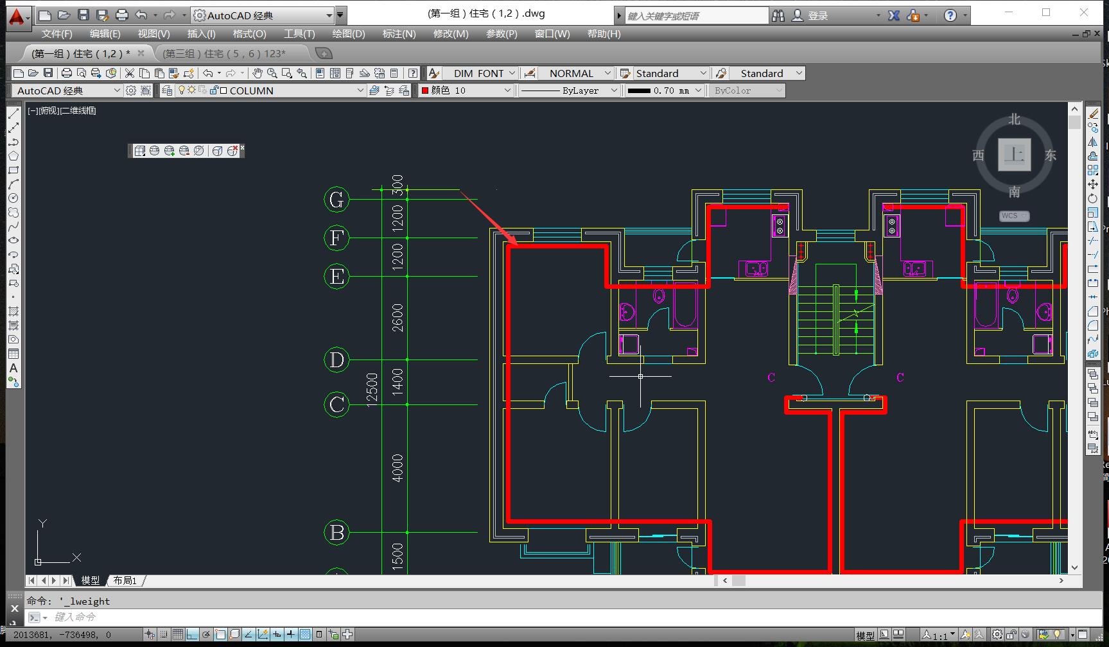Viewport: 1109px width, 647px height.
Task: Switch to the 布局1 layout tab
Action: click(x=125, y=580)
